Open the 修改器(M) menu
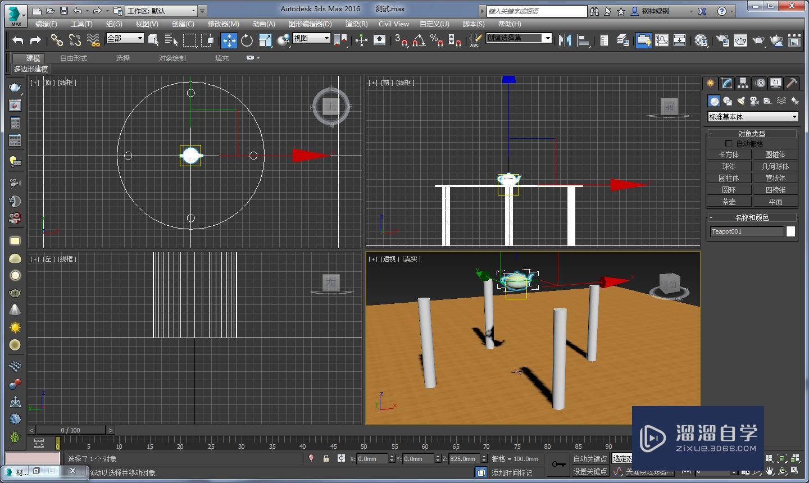 (223, 24)
